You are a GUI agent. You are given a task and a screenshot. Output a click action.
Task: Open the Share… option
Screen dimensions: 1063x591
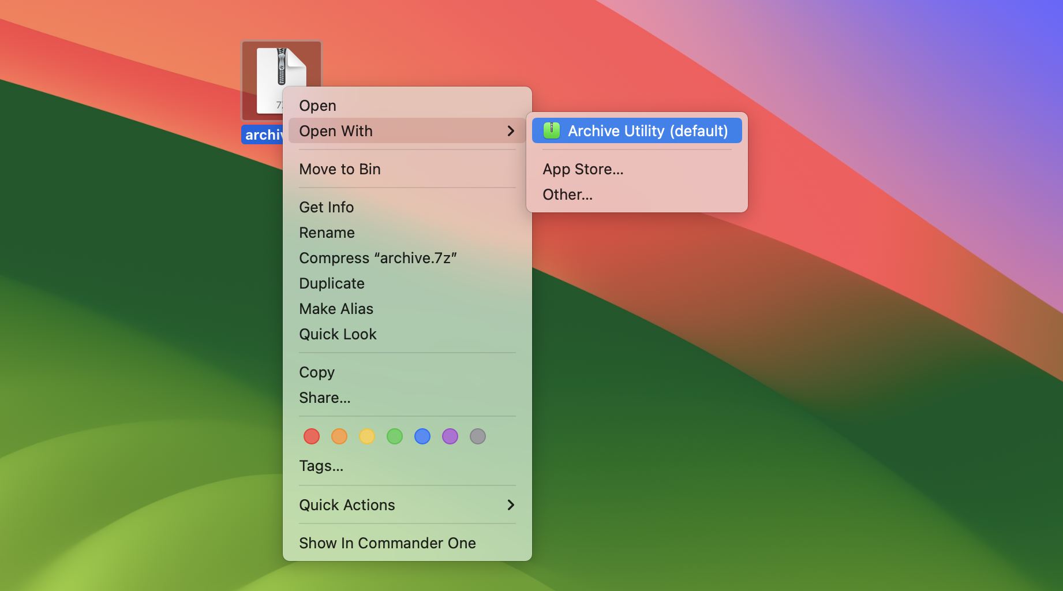click(x=407, y=398)
